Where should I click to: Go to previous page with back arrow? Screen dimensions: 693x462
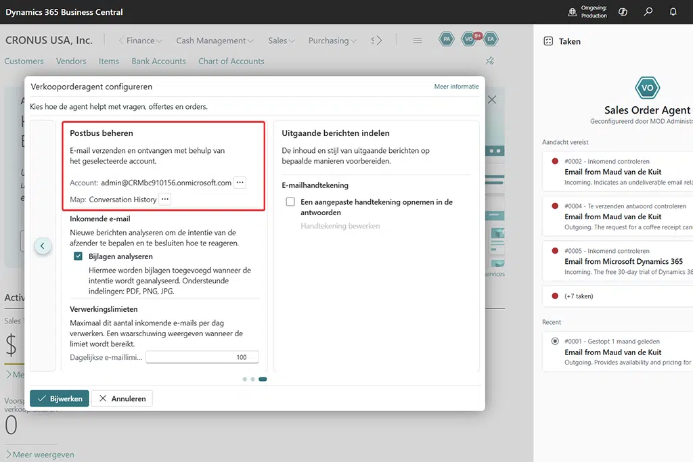pos(43,246)
